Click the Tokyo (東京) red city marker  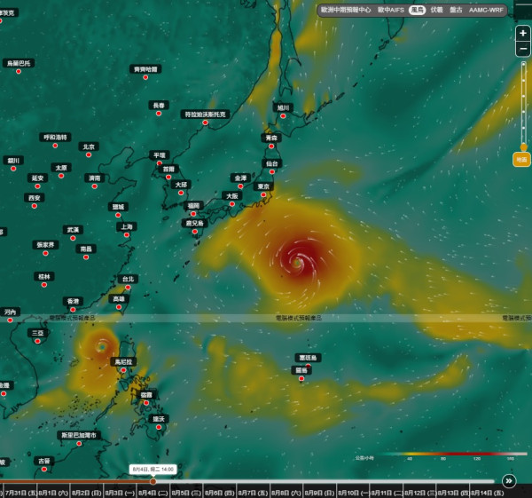coord(263,194)
